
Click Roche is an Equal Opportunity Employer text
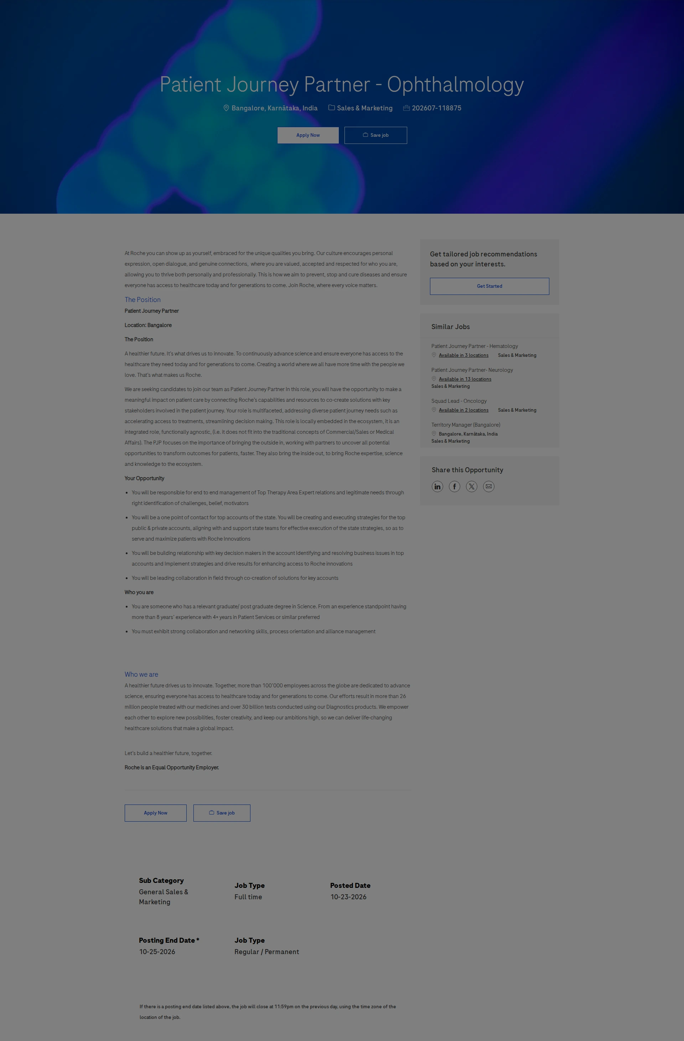point(172,767)
